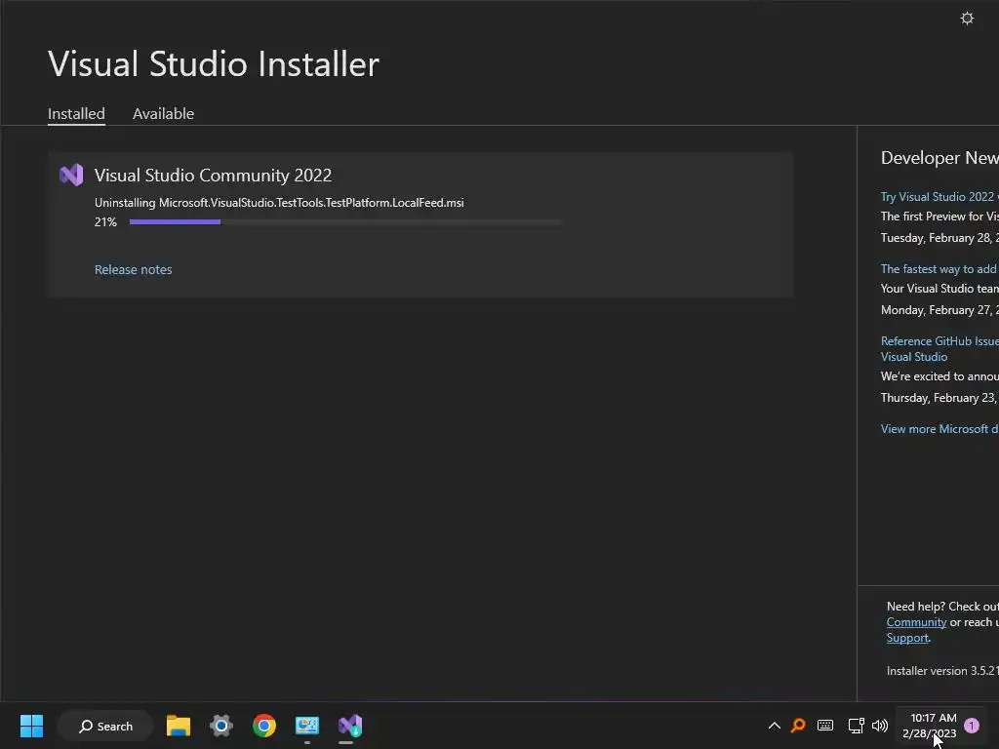Switch to the Available tab
999x749 pixels.
tap(163, 113)
